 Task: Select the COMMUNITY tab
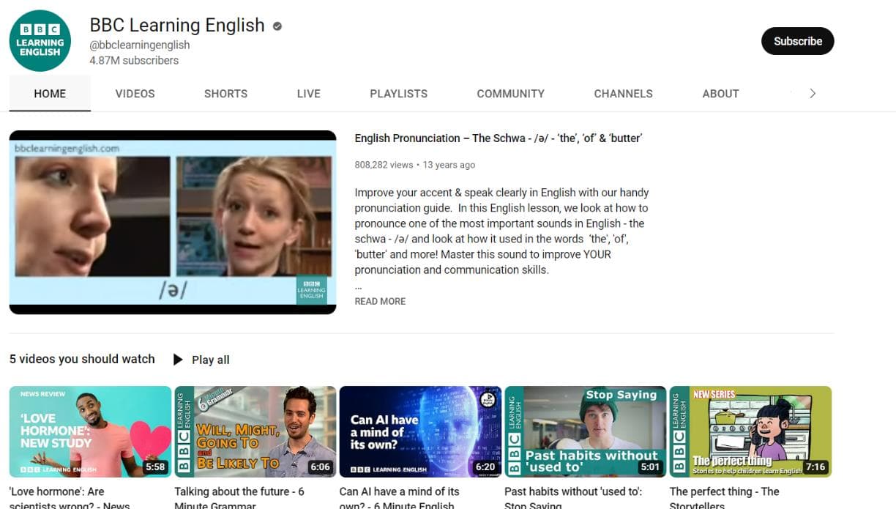click(510, 94)
